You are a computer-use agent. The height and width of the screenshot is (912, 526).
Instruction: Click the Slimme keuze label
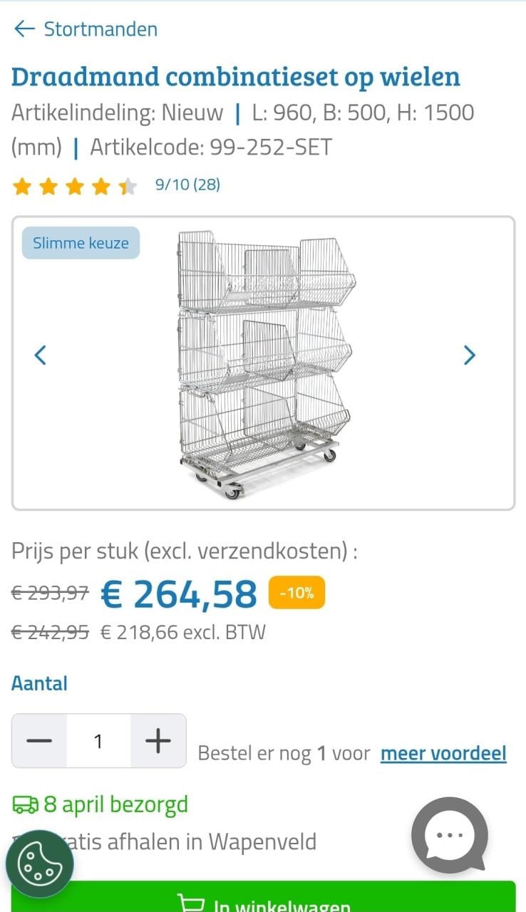pyautogui.click(x=81, y=243)
